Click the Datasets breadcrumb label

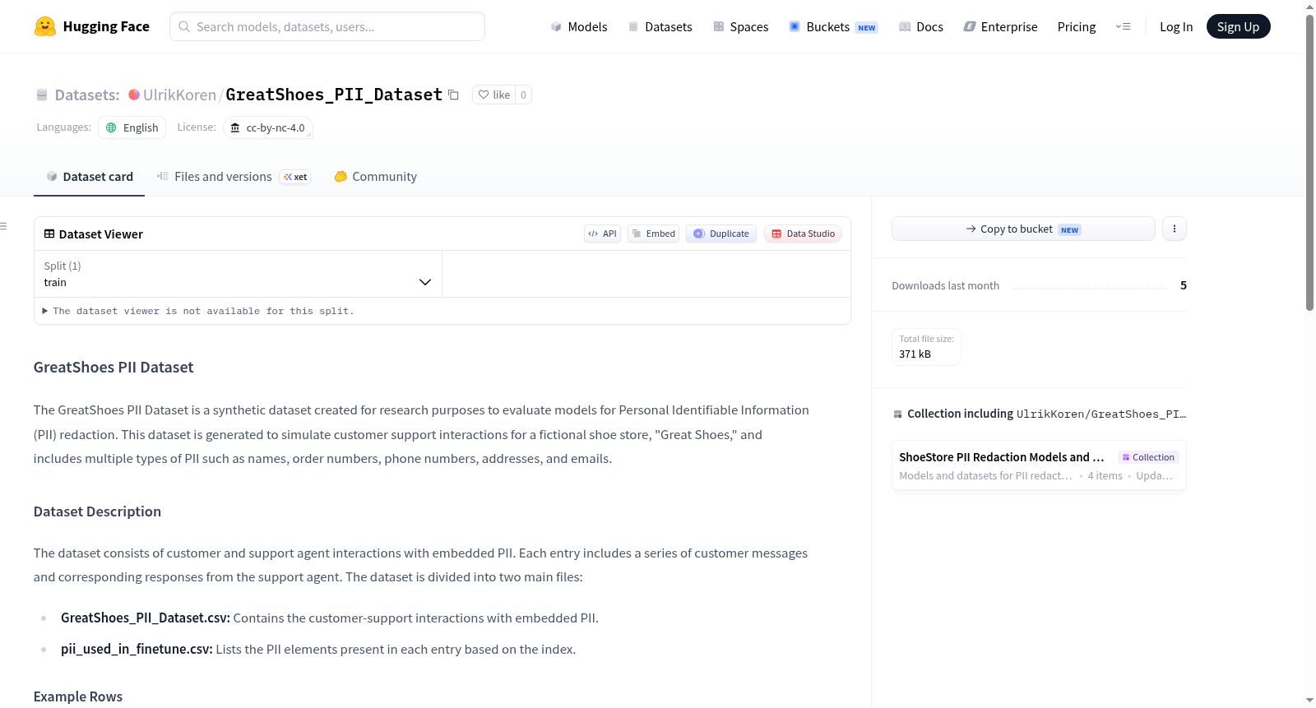(x=87, y=95)
